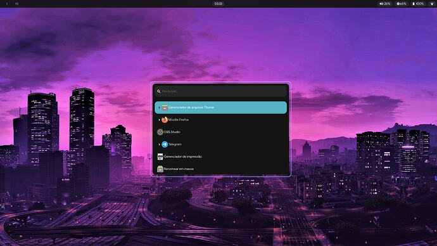Expand the Telegram entry arrow
This screenshot has height=246, width=437.
coord(159,144)
